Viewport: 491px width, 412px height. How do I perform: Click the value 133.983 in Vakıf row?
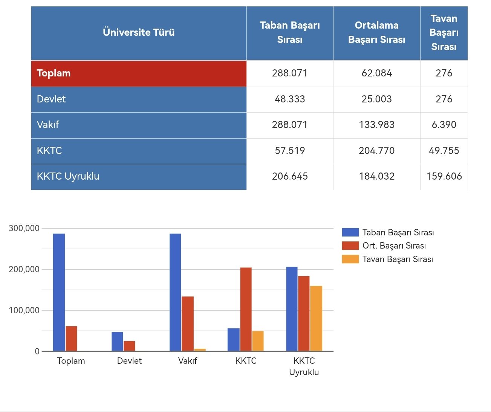(x=377, y=125)
